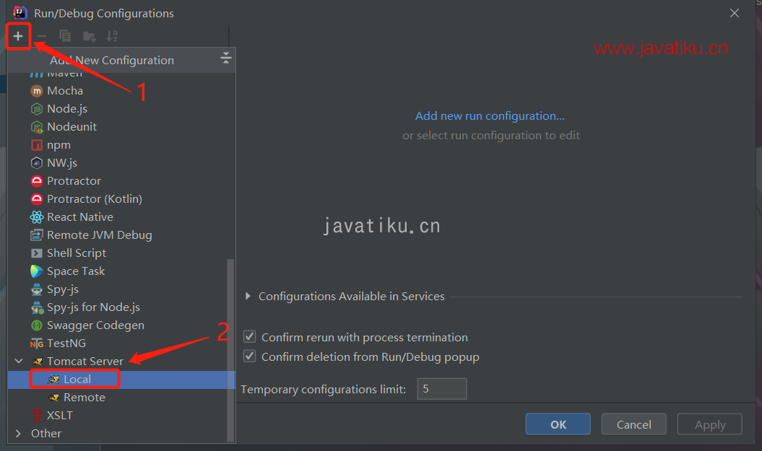Image resolution: width=762 pixels, height=451 pixels.
Task: Expand Configurations Available in Services section
Action: coord(248,296)
